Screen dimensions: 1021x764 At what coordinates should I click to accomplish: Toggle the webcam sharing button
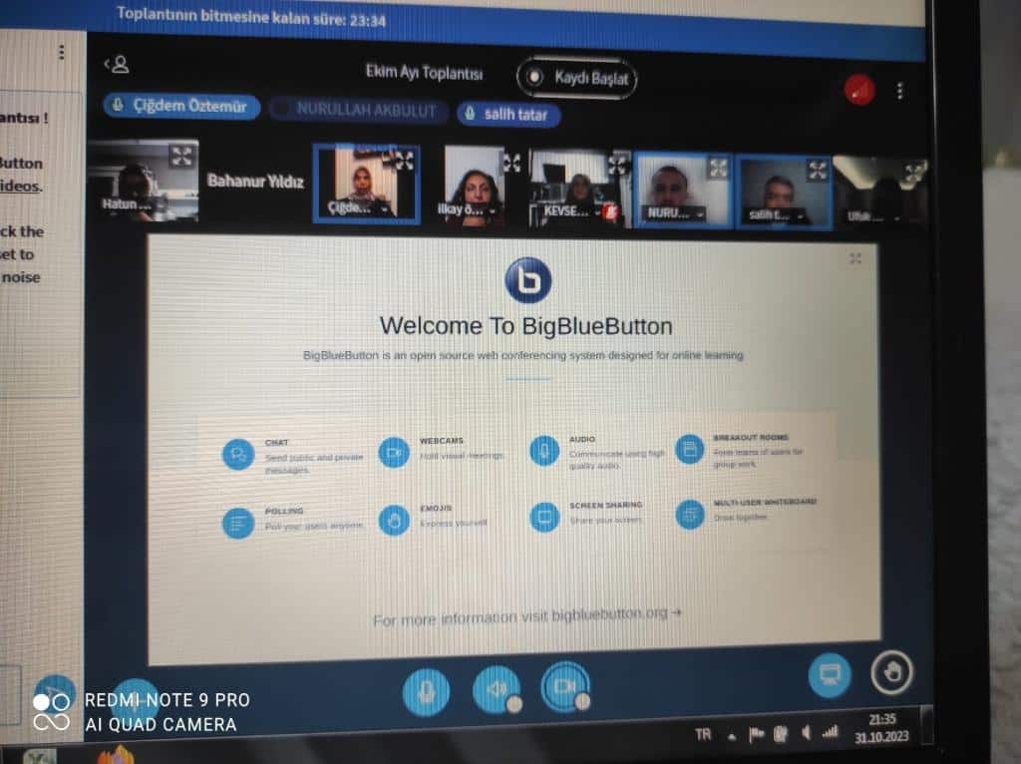(565, 686)
